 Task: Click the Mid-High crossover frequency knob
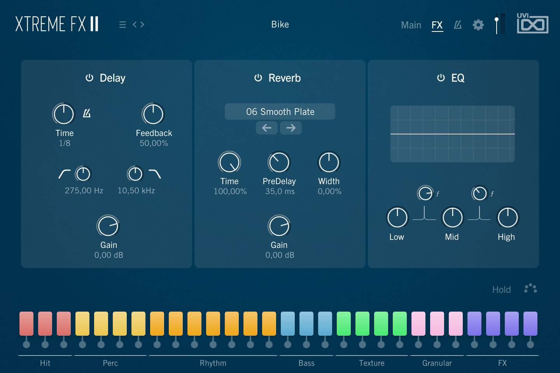click(480, 193)
